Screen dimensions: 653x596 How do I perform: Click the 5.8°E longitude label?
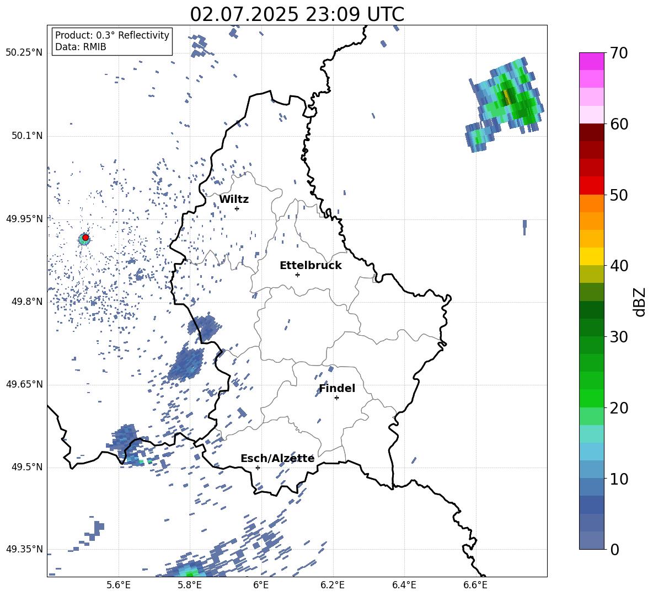[190, 586]
